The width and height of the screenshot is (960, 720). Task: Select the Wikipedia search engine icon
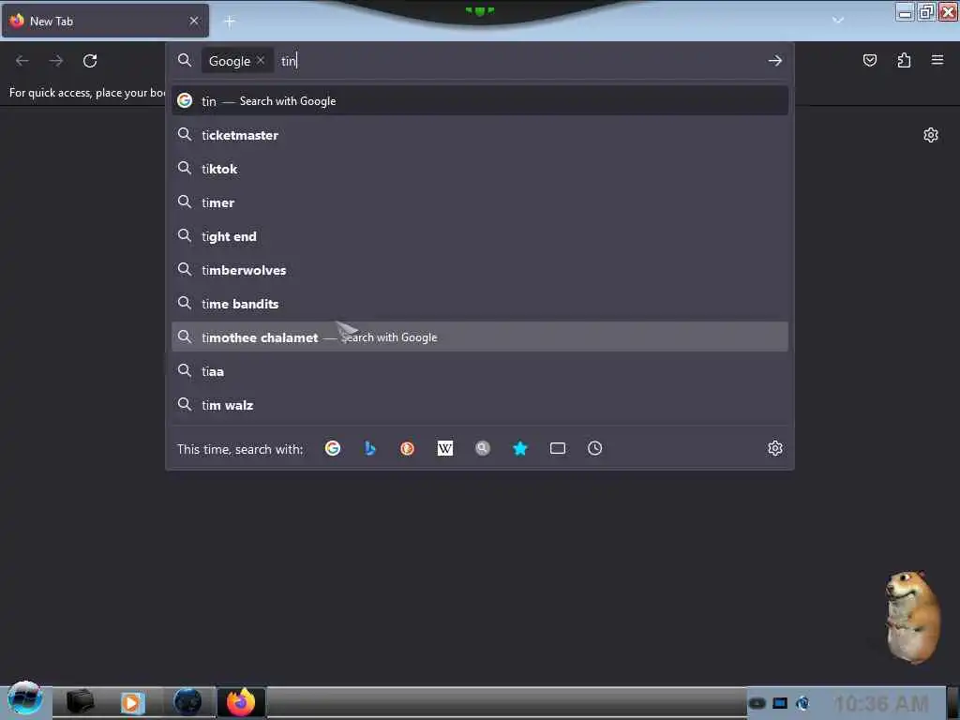point(445,449)
